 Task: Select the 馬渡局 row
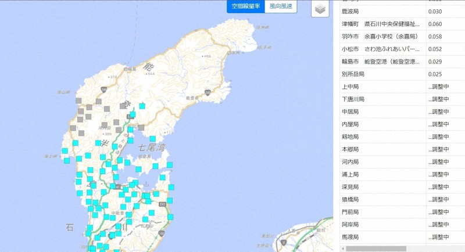click(x=402, y=237)
